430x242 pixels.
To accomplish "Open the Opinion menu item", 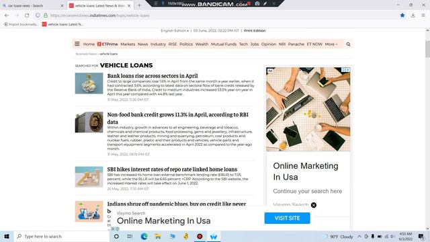I will pyautogui.click(x=269, y=44).
